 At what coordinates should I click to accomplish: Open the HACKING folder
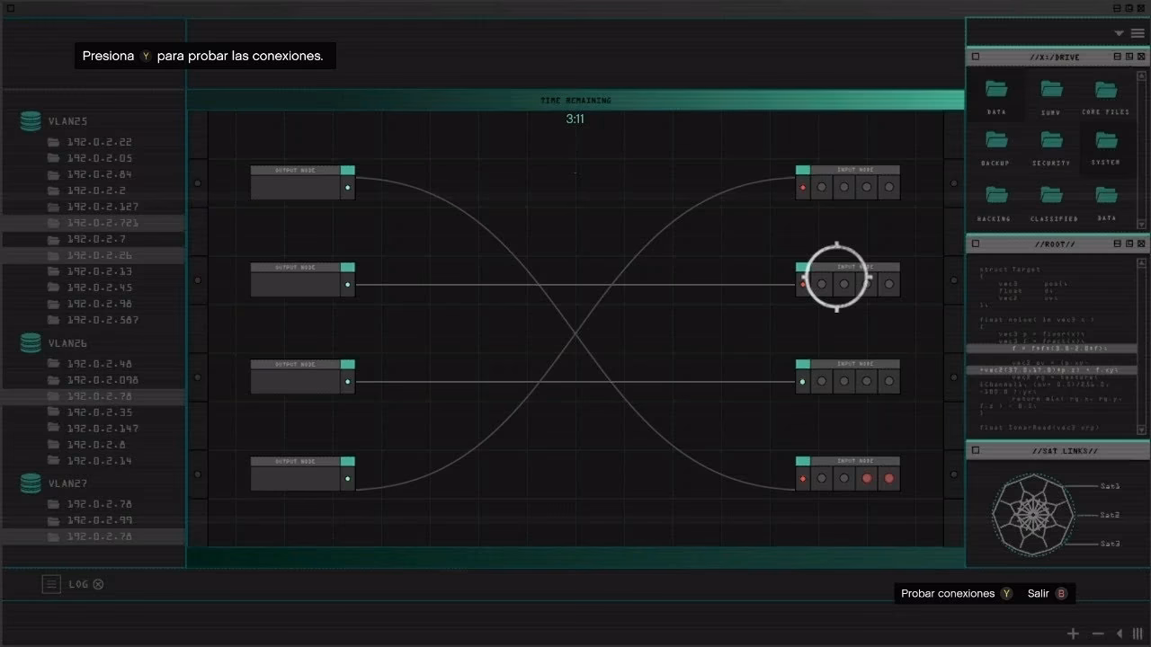pos(996,203)
